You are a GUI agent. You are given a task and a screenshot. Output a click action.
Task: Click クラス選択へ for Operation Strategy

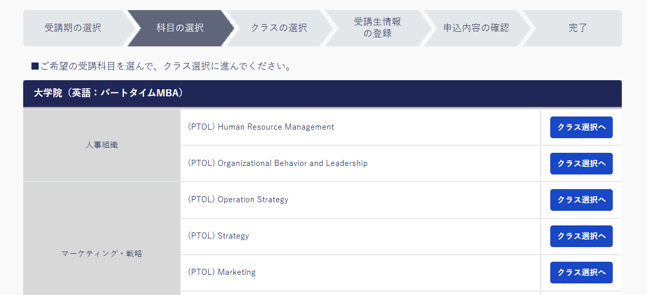[581, 200]
